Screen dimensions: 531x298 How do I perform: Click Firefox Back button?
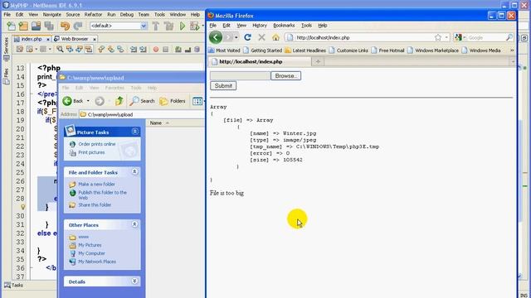[x=216, y=37]
